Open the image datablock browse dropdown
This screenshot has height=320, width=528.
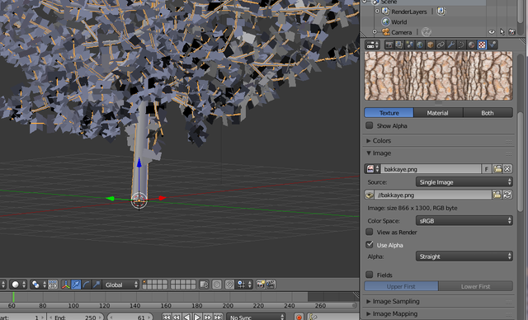[x=373, y=169]
